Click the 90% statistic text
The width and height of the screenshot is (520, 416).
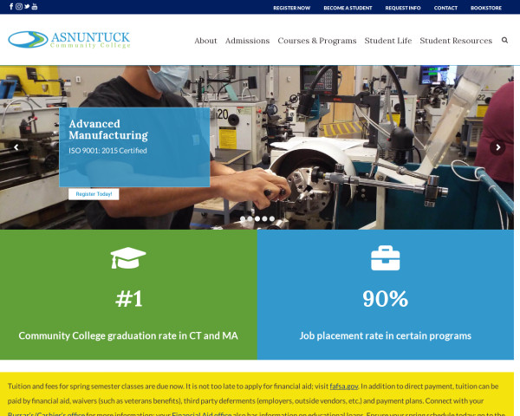386,298
